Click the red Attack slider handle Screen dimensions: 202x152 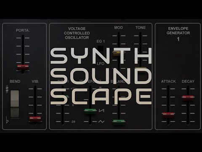tap(168, 115)
